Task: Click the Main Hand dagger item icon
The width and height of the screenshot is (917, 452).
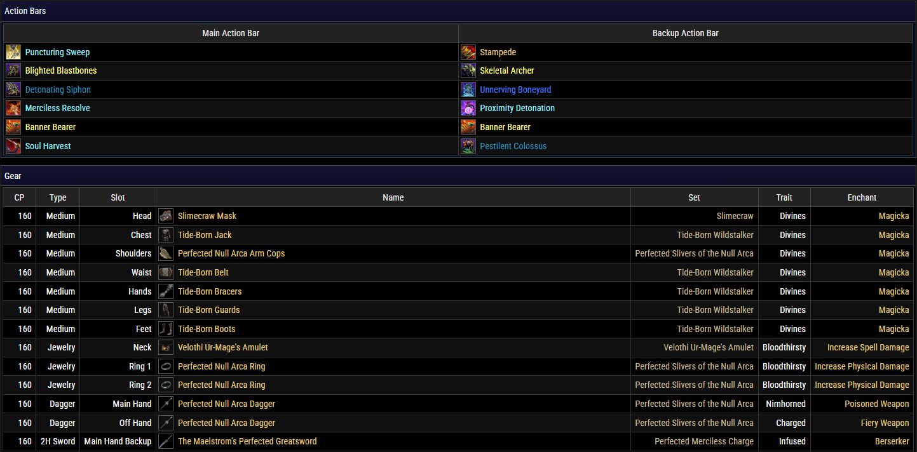Action: coord(166,404)
